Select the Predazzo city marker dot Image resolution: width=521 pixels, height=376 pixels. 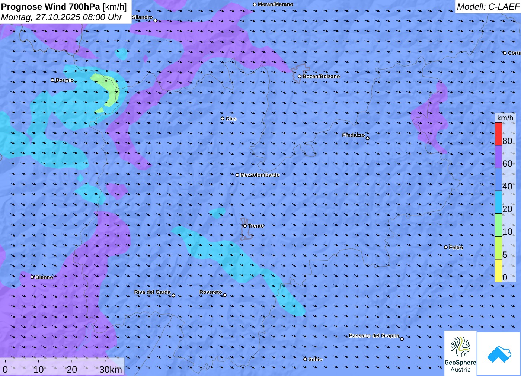pyautogui.click(x=368, y=138)
